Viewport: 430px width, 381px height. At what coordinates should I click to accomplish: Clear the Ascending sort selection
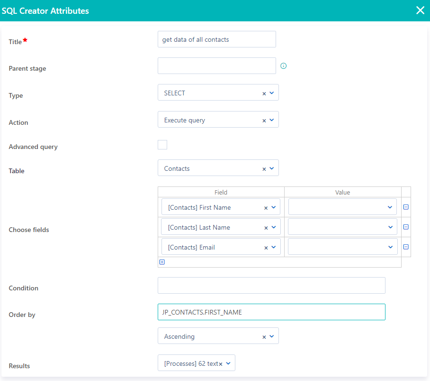tap(264, 335)
